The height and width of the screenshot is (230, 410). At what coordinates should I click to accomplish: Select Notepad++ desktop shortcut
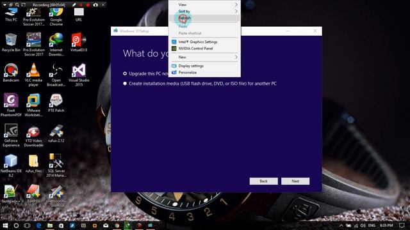[x=10, y=194]
